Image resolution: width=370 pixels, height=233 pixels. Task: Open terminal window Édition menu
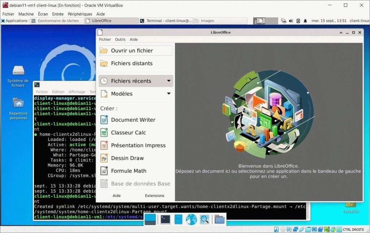point(58,92)
